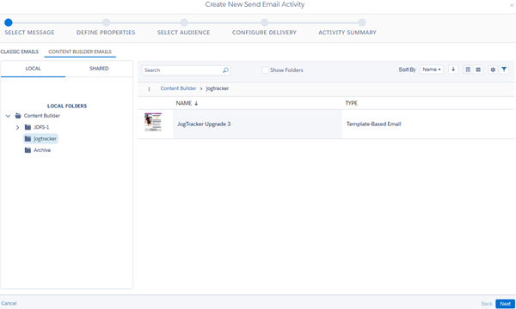Click the JogTracker Upgrade 3 email thumbnail
The width and height of the screenshot is (516, 309).
153,122
